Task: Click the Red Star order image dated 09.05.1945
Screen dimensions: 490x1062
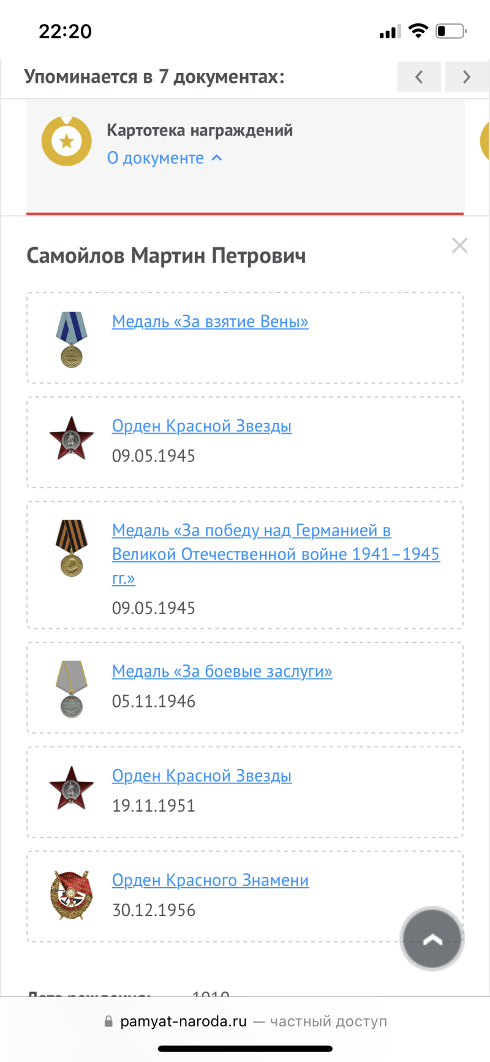Action: point(72,438)
